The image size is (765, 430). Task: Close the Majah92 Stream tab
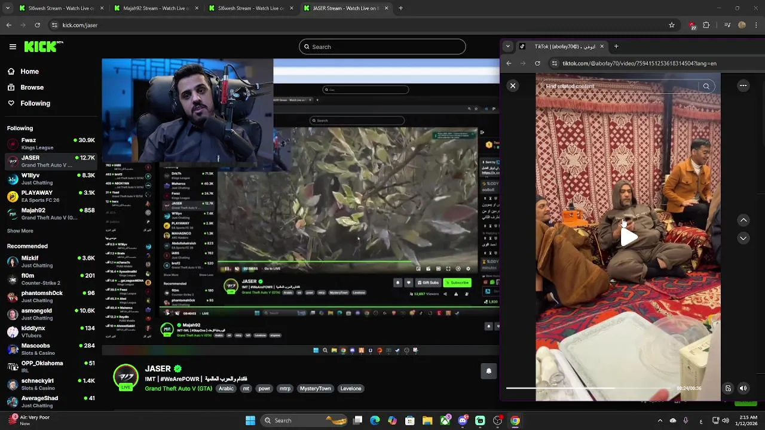click(x=197, y=8)
